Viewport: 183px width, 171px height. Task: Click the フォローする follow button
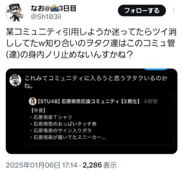click(x=142, y=11)
